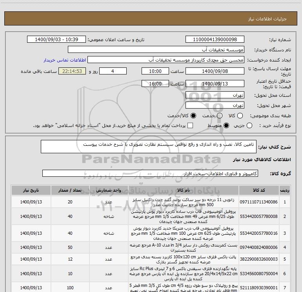Viewport: 302px width, 292px height.
Task: Click the بست کمربندی روکش دار item name
Action: coord(184,248)
